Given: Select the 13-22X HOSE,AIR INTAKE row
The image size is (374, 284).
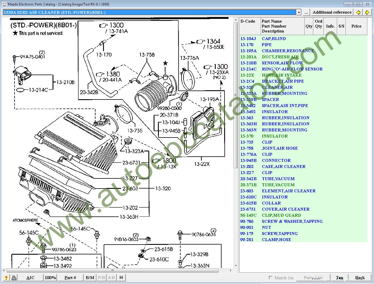Looking at the screenshot, I should click(x=303, y=75).
